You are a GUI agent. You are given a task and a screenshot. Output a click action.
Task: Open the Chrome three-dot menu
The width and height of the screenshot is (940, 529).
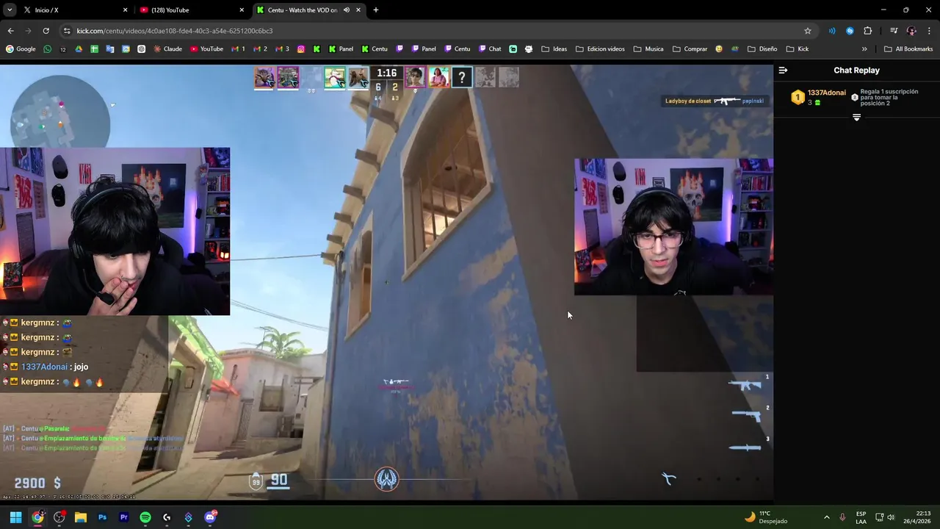point(930,31)
